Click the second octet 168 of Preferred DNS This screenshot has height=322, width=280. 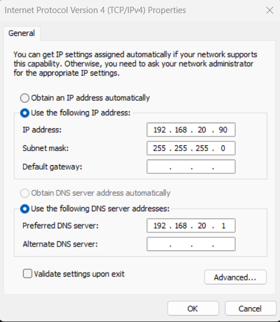click(181, 225)
